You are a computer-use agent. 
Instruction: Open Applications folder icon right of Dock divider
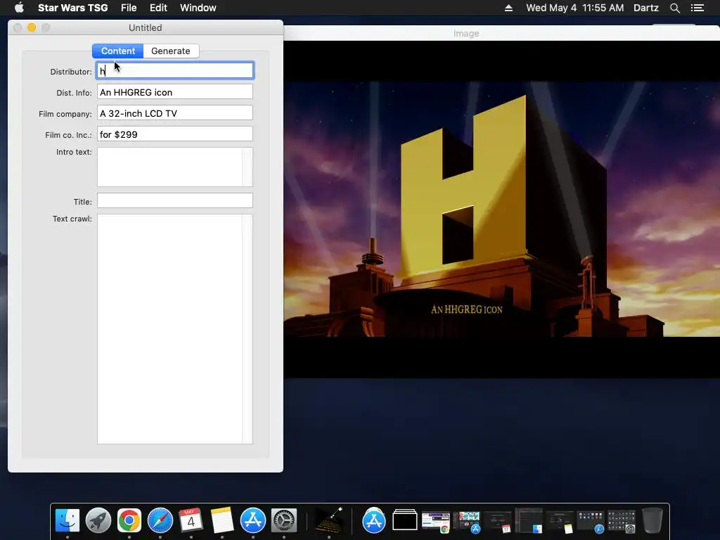(x=374, y=521)
